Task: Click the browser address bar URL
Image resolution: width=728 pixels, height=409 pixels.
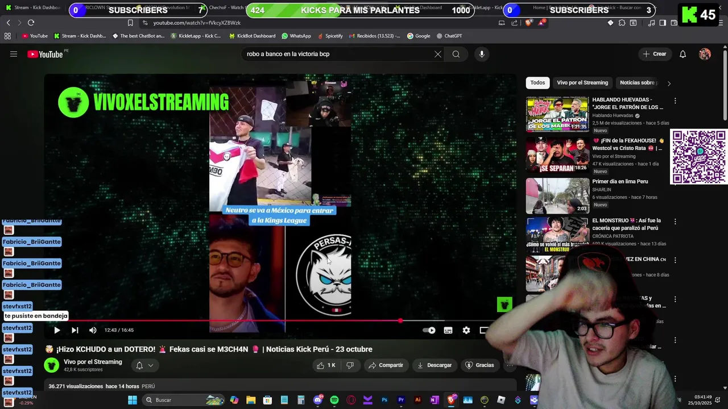Action: pos(197,23)
